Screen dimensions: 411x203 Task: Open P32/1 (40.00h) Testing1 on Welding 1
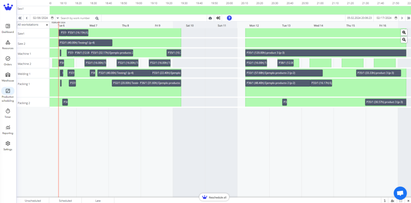(124, 73)
